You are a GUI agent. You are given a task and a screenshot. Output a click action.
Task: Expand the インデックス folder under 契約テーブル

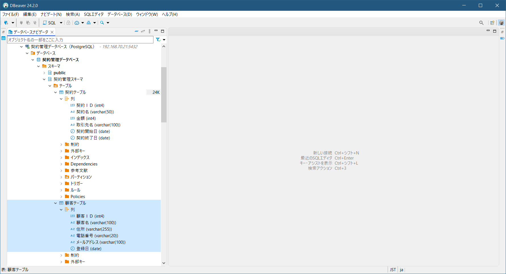(x=61, y=158)
